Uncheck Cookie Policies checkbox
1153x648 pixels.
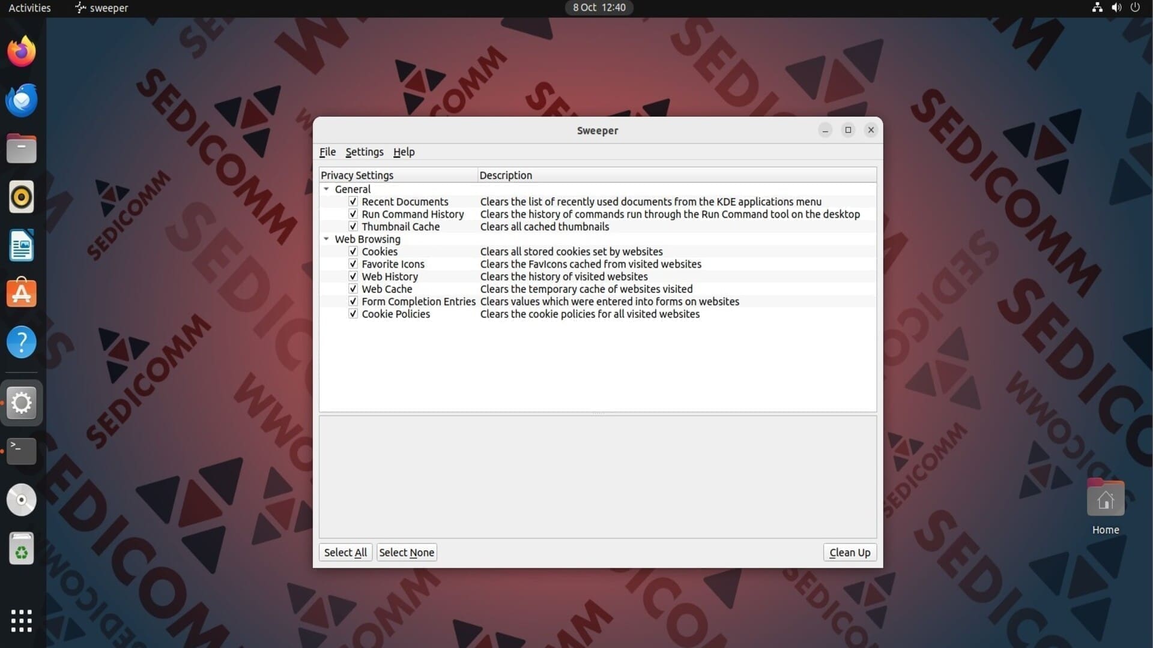click(353, 314)
